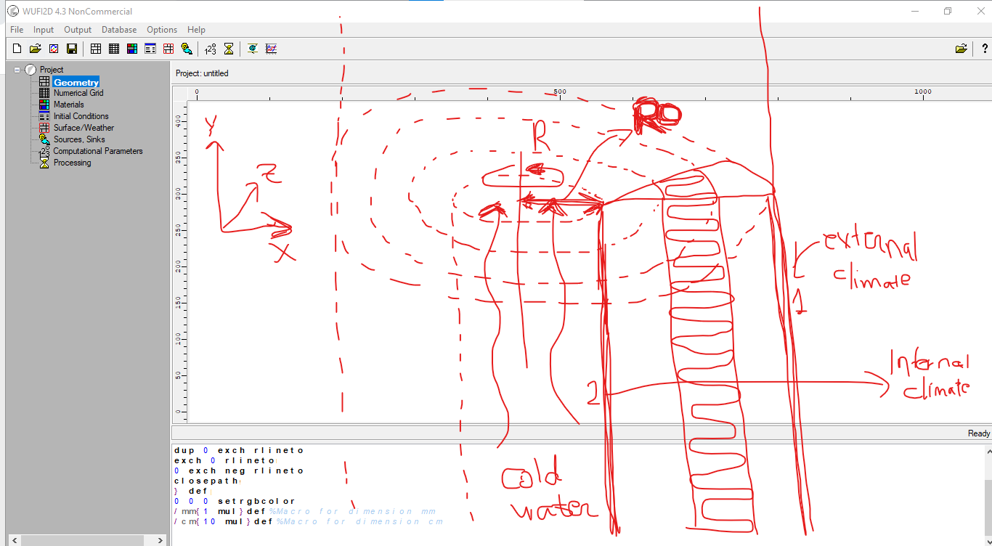Screen dimensions: 992x546
Task: Collapse the Project tree node
Action: point(16,69)
